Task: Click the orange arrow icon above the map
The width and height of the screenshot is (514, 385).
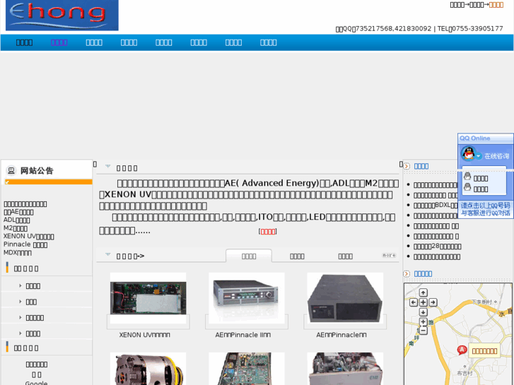Action: pyautogui.click(x=407, y=273)
